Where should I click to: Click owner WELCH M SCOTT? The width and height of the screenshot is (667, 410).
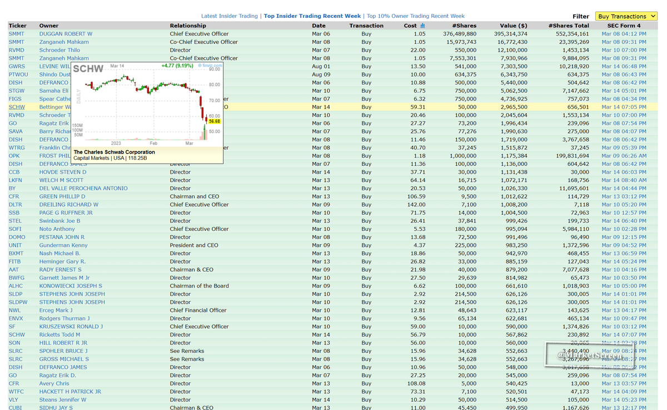[61, 180]
